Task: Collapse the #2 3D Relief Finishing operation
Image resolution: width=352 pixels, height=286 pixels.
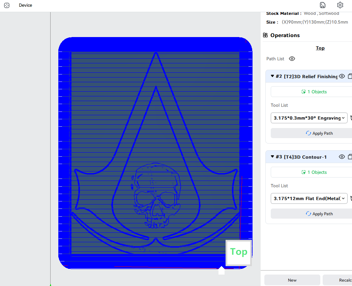Action: point(272,76)
